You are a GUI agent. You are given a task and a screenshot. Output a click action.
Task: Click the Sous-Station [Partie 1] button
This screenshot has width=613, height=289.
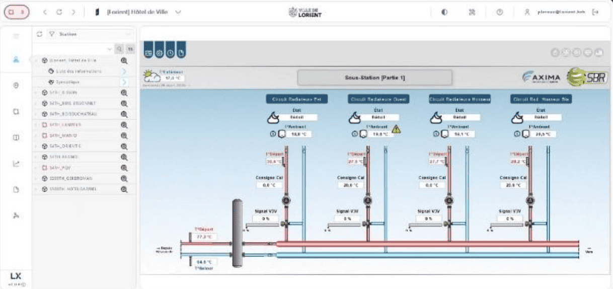pos(375,78)
